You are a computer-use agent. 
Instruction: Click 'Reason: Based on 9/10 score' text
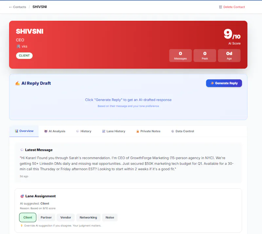tap(38, 208)
